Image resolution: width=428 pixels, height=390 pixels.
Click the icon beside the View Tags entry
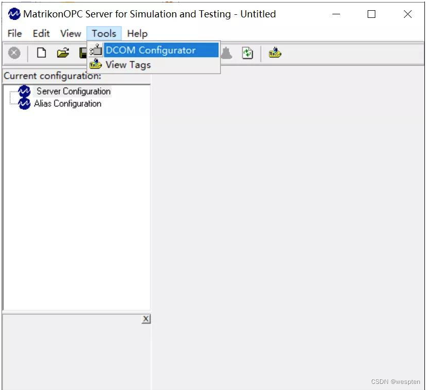click(x=96, y=64)
